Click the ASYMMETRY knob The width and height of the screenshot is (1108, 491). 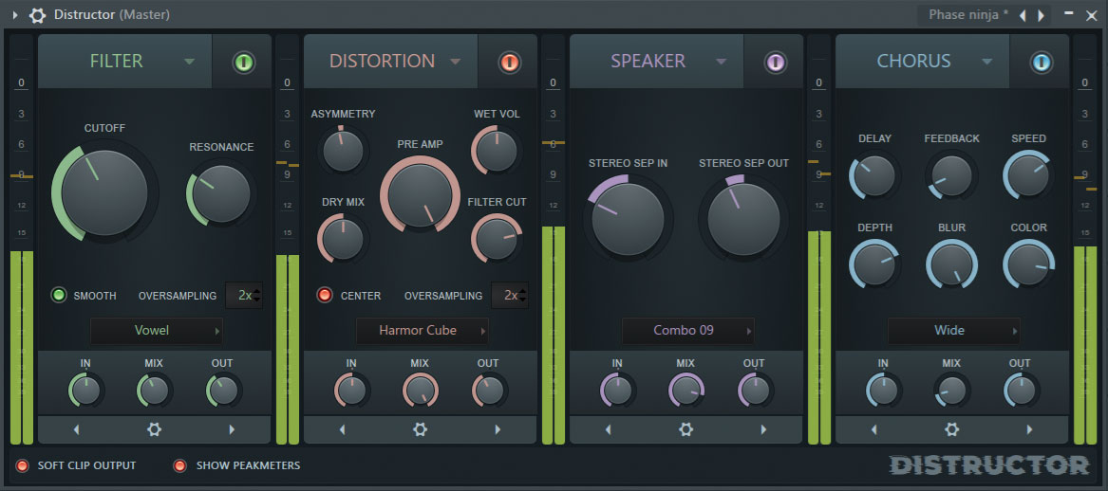click(343, 151)
